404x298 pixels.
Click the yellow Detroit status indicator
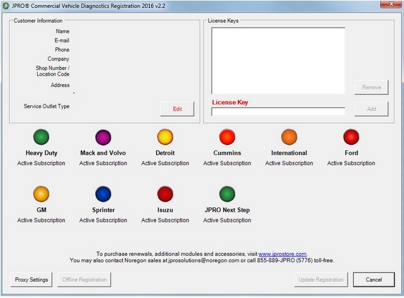click(165, 137)
